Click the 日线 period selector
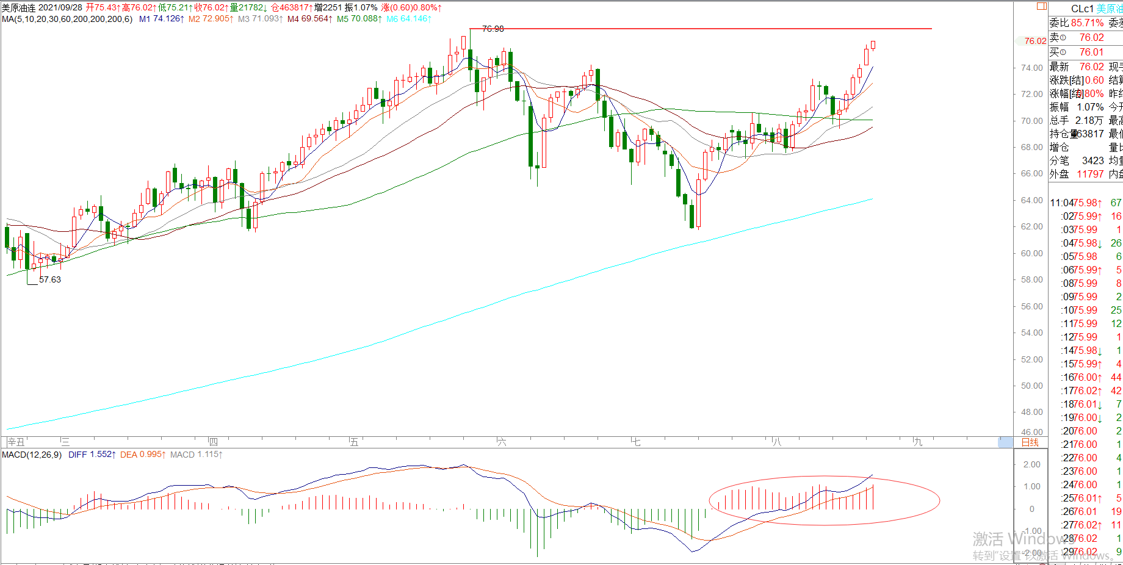1123x565 pixels. coord(1030,442)
